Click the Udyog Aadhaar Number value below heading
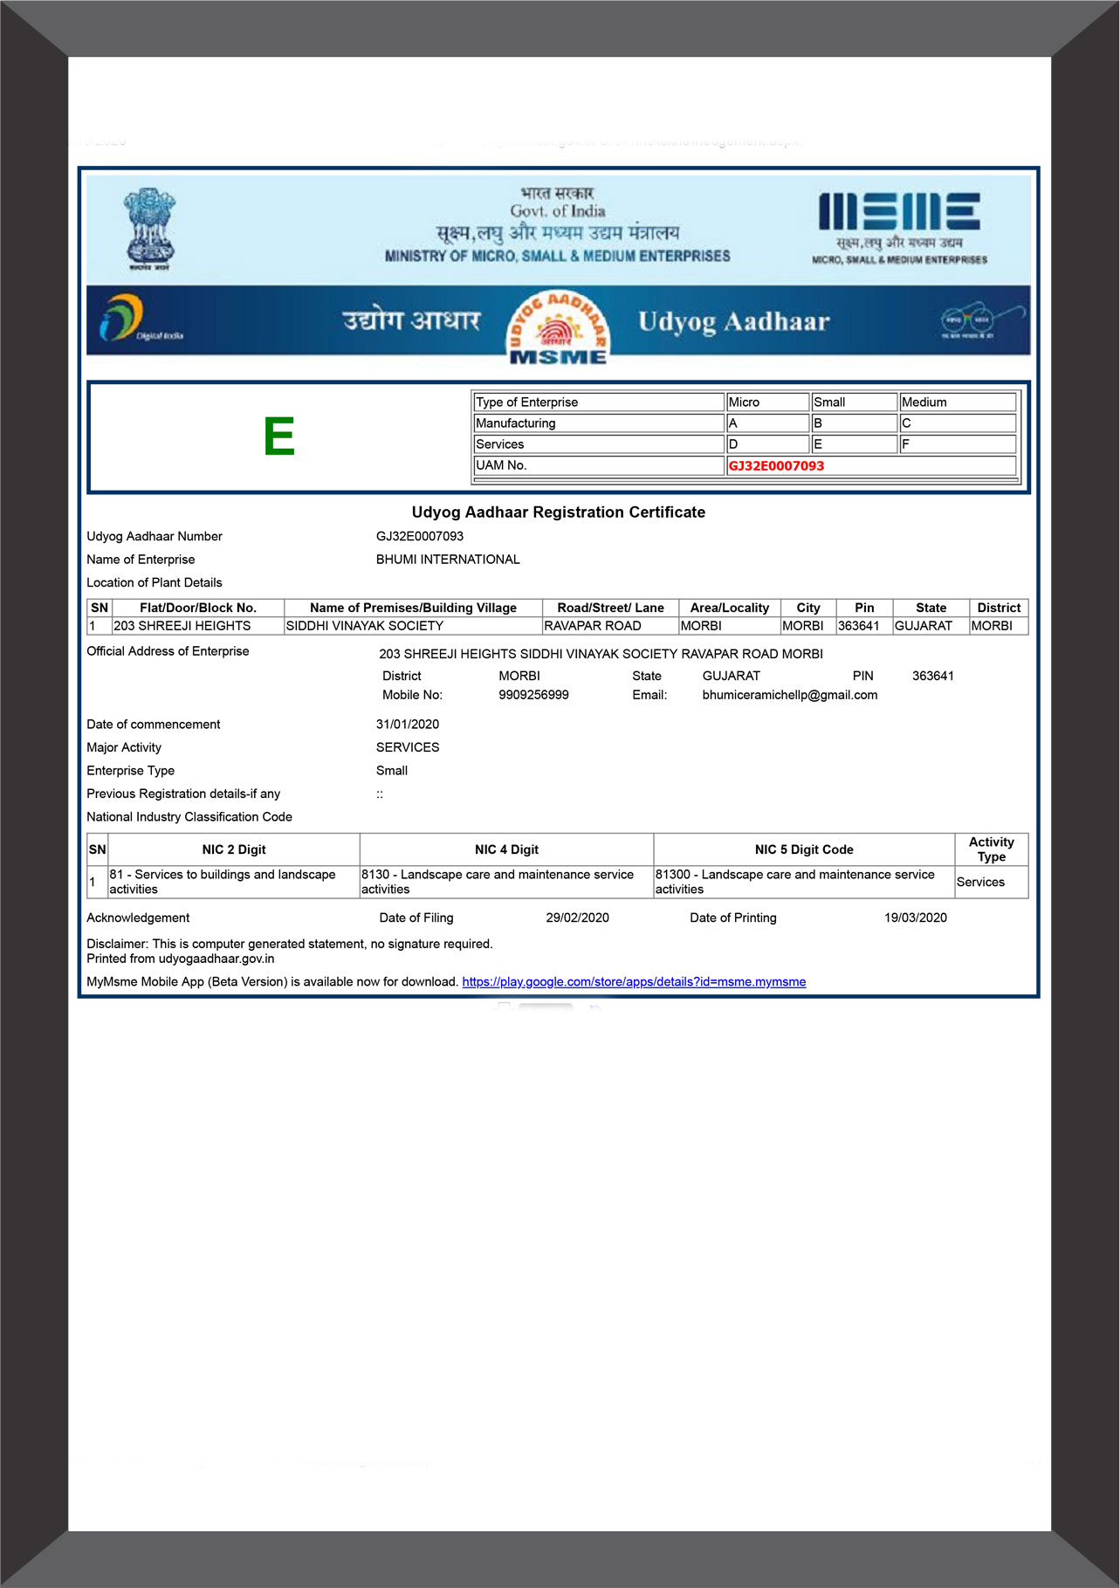 click(420, 536)
